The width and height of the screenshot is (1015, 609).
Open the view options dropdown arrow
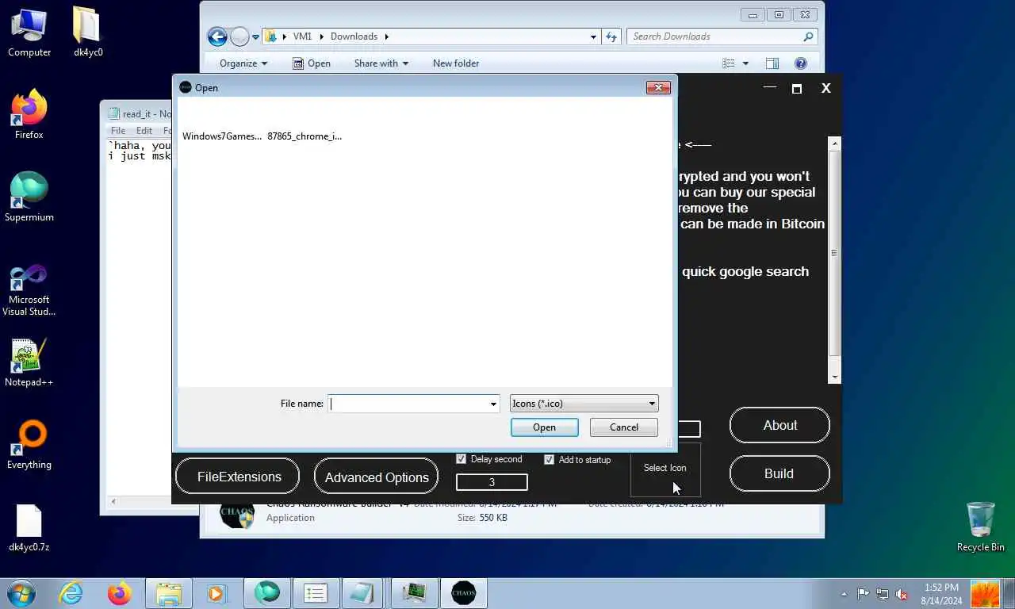745,63
